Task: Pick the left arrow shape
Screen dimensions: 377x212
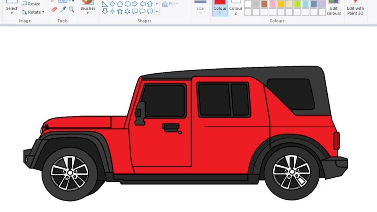Action: (x=143, y=4)
